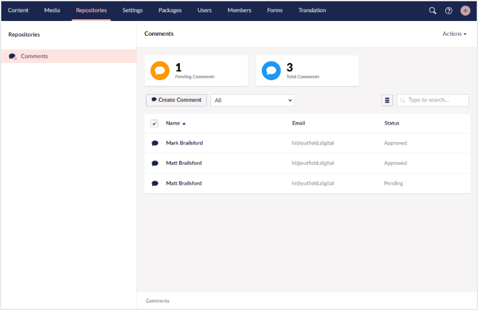Go to the Settings section
This screenshot has width=478, height=310.
pyautogui.click(x=133, y=11)
